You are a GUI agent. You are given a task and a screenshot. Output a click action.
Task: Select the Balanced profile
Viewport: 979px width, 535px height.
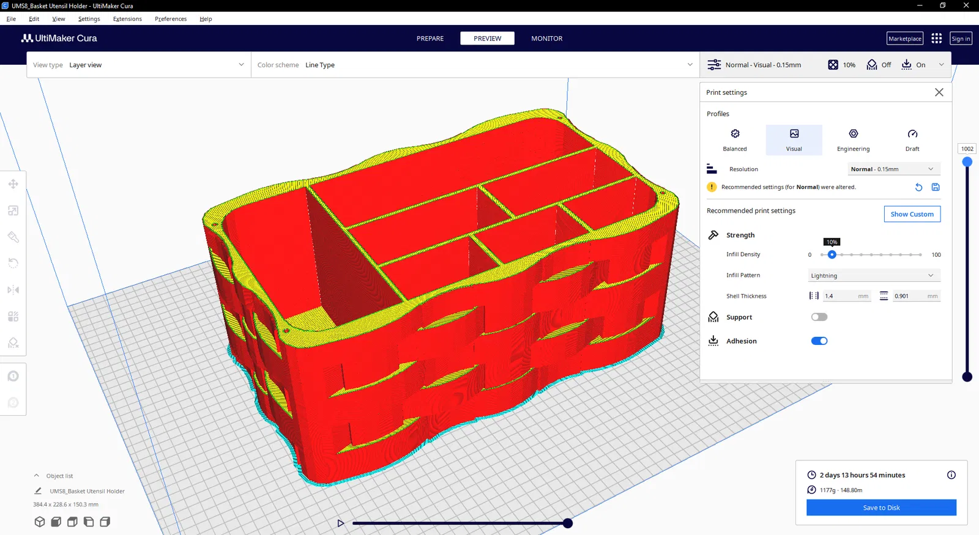(735, 140)
